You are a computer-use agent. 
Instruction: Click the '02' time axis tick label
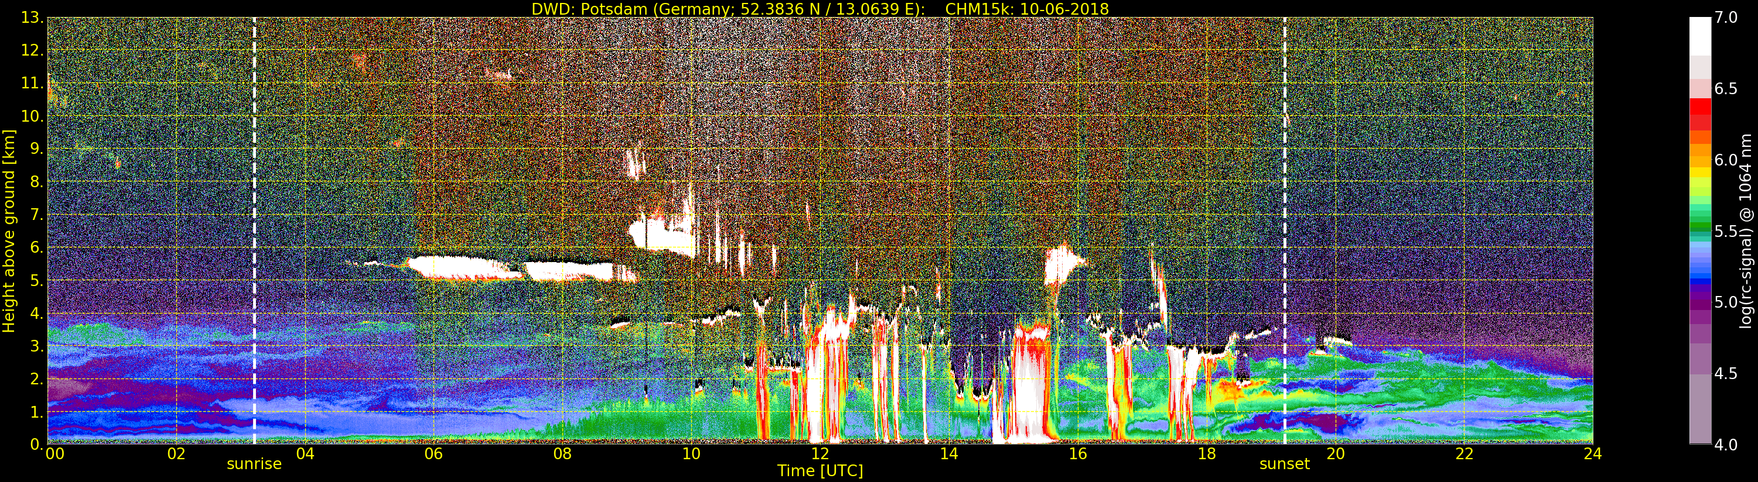coord(176,454)
